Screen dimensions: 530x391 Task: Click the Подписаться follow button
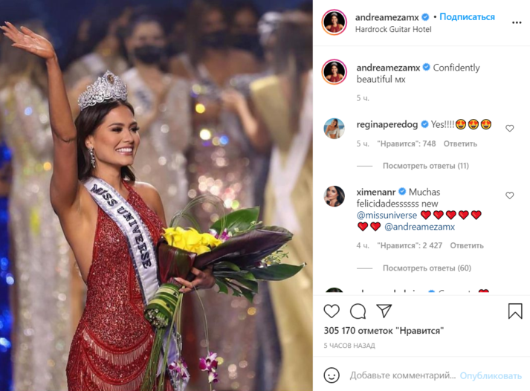pyautogui.click(x=467, y=17)
